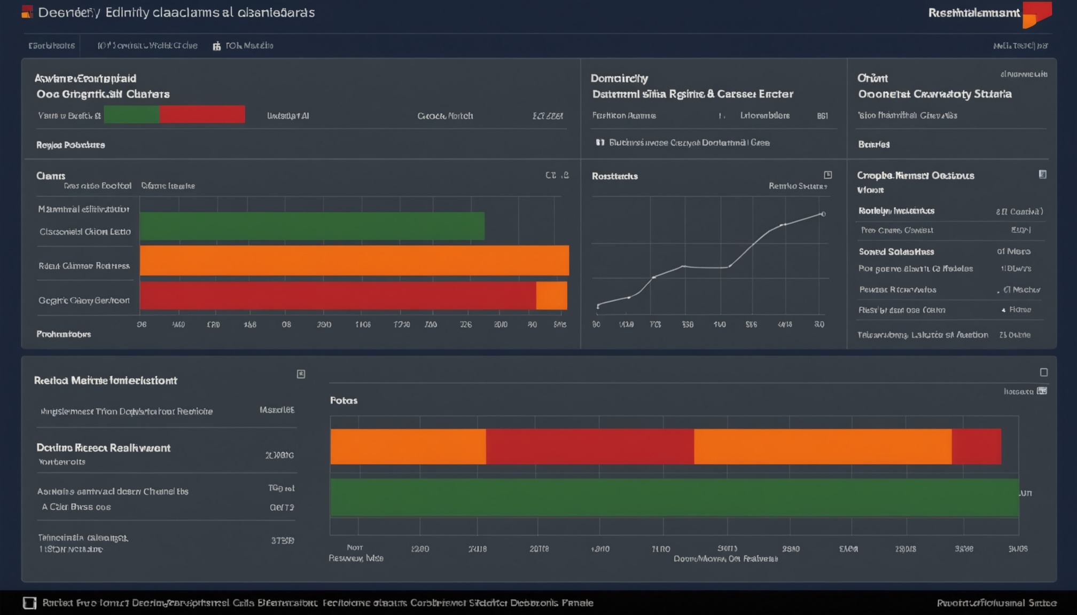Click the green and red progress bar
The width and height of the screenshot is (1077, 615).
point(174,114)
